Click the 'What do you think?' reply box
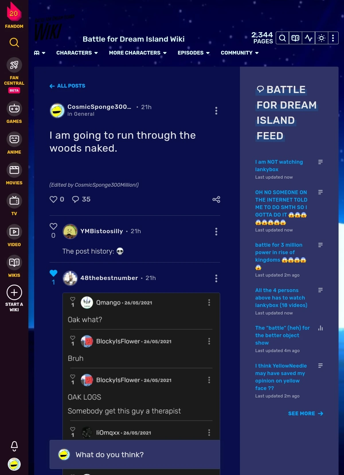The image size is (344, 475). 135,455
